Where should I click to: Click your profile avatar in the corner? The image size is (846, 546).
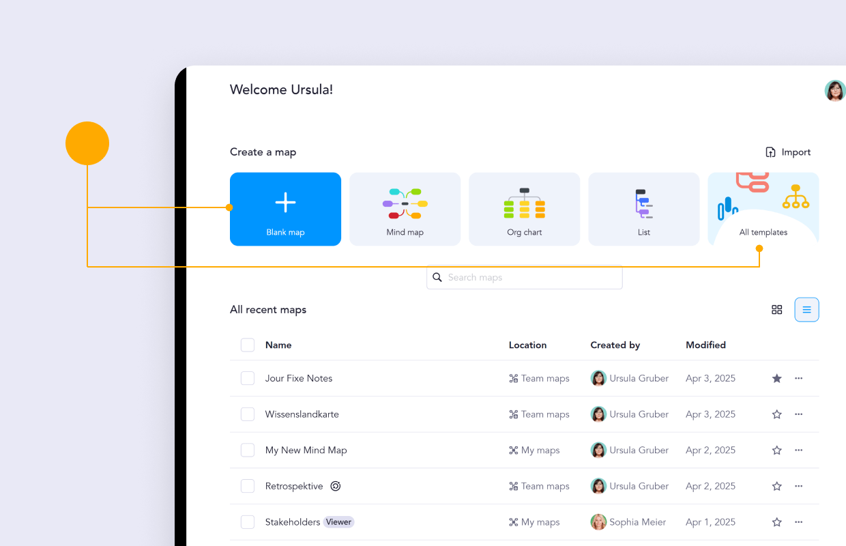(835, 90)
